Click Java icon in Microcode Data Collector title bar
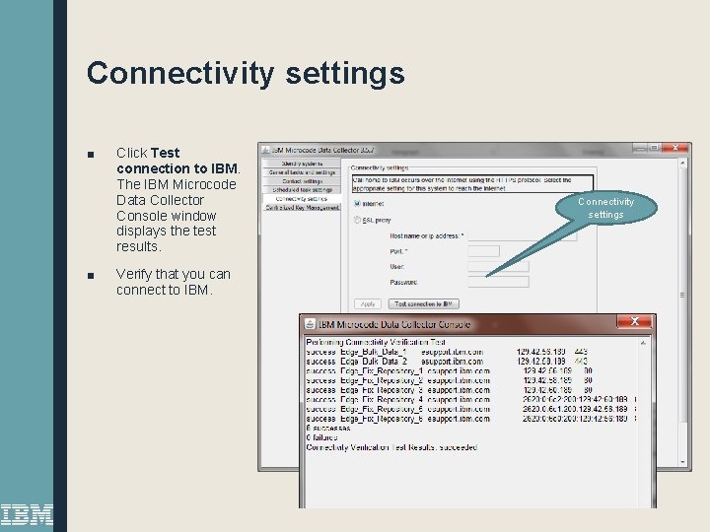The image size is (710, 532). coord(266,150)
